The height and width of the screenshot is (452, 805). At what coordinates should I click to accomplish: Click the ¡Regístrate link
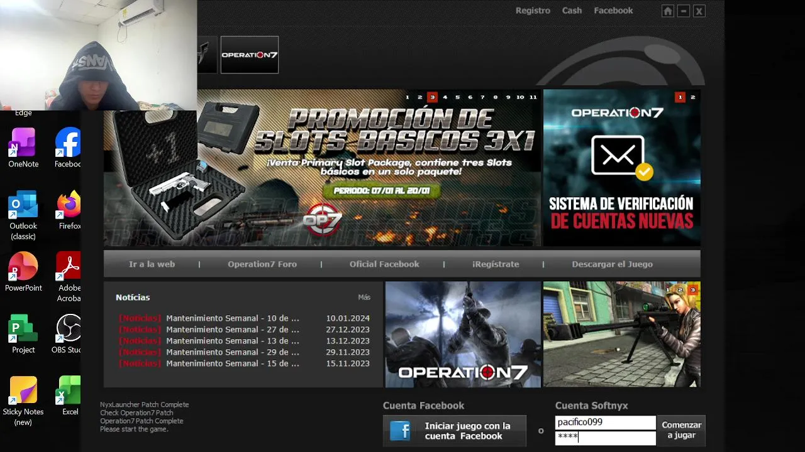point(496,264)
